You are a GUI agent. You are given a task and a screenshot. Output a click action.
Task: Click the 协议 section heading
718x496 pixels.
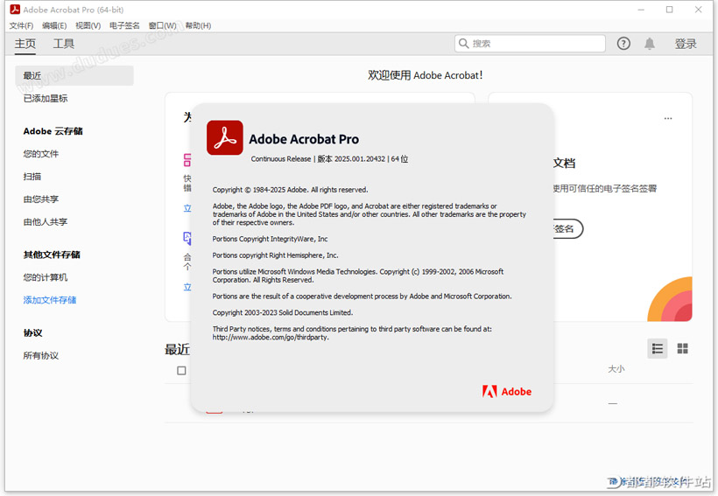(x=32, y=333)
